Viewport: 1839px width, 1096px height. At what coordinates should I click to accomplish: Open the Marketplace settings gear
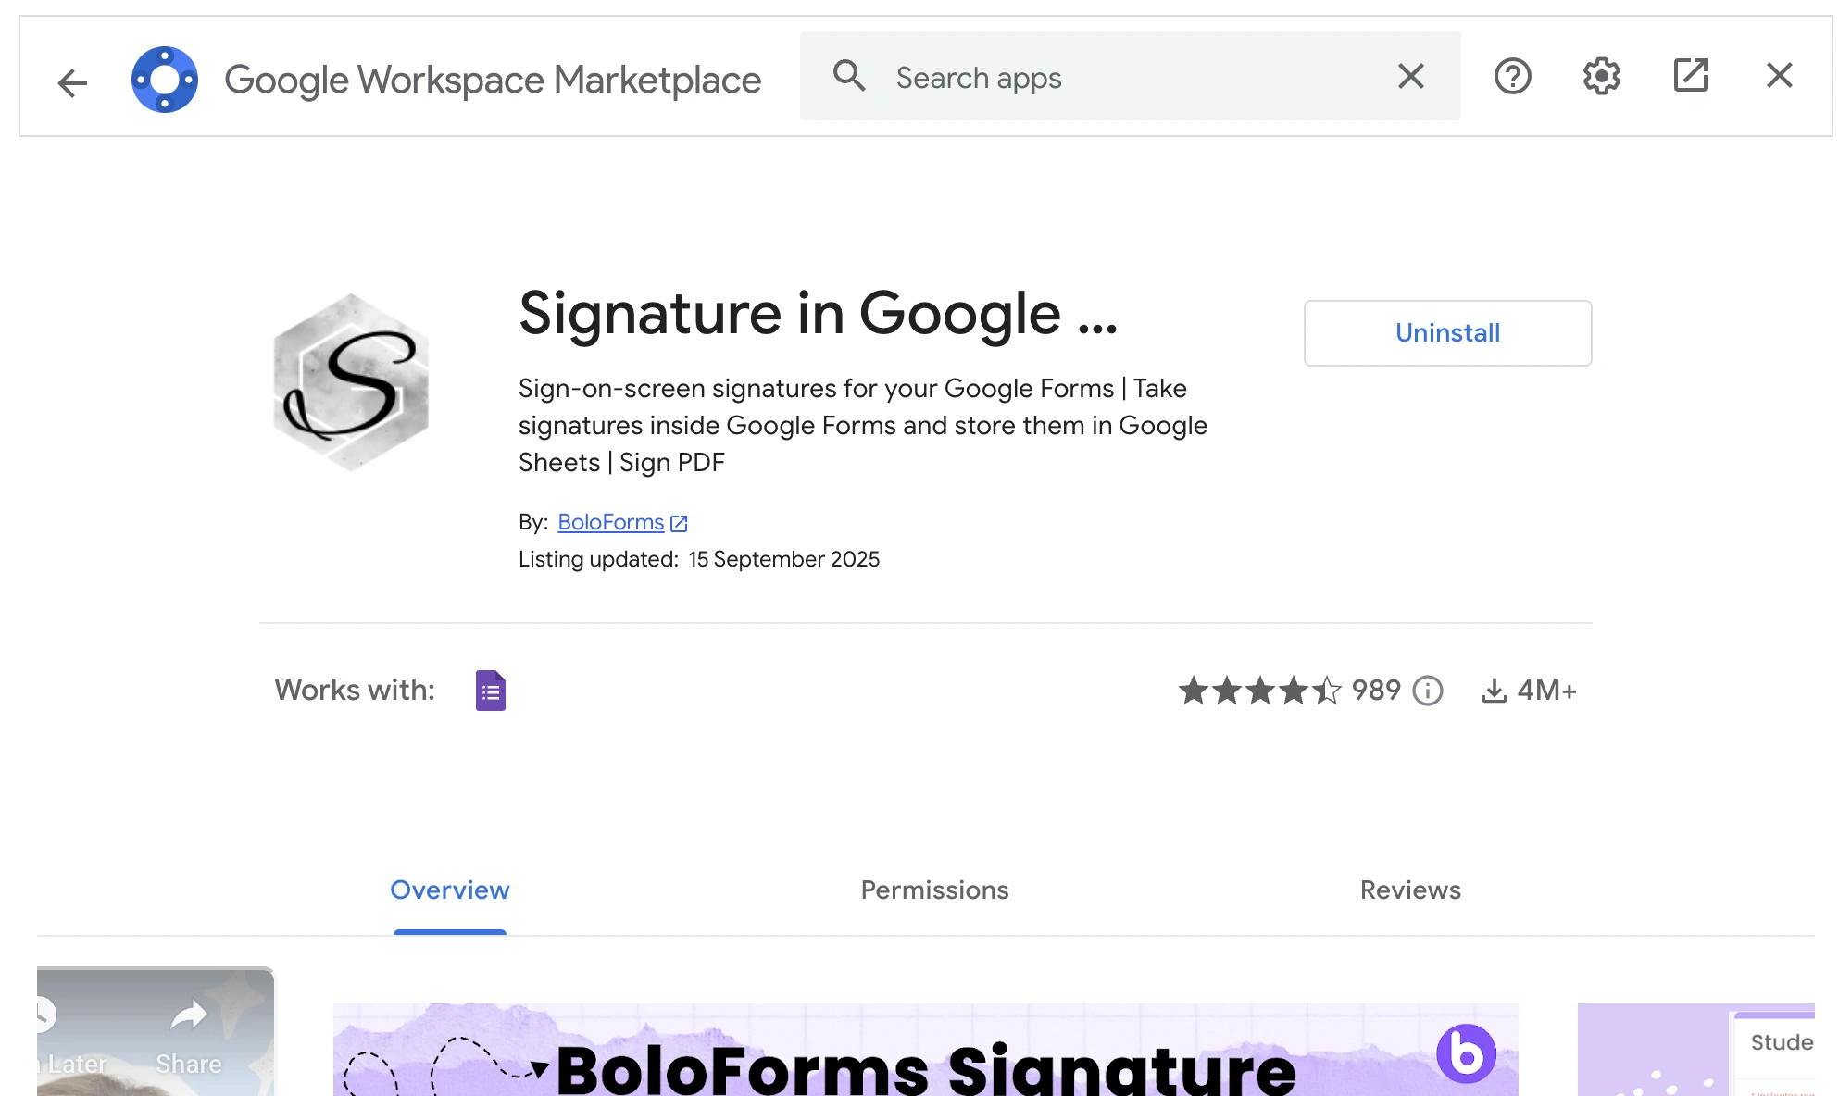tap(1600, 77)
